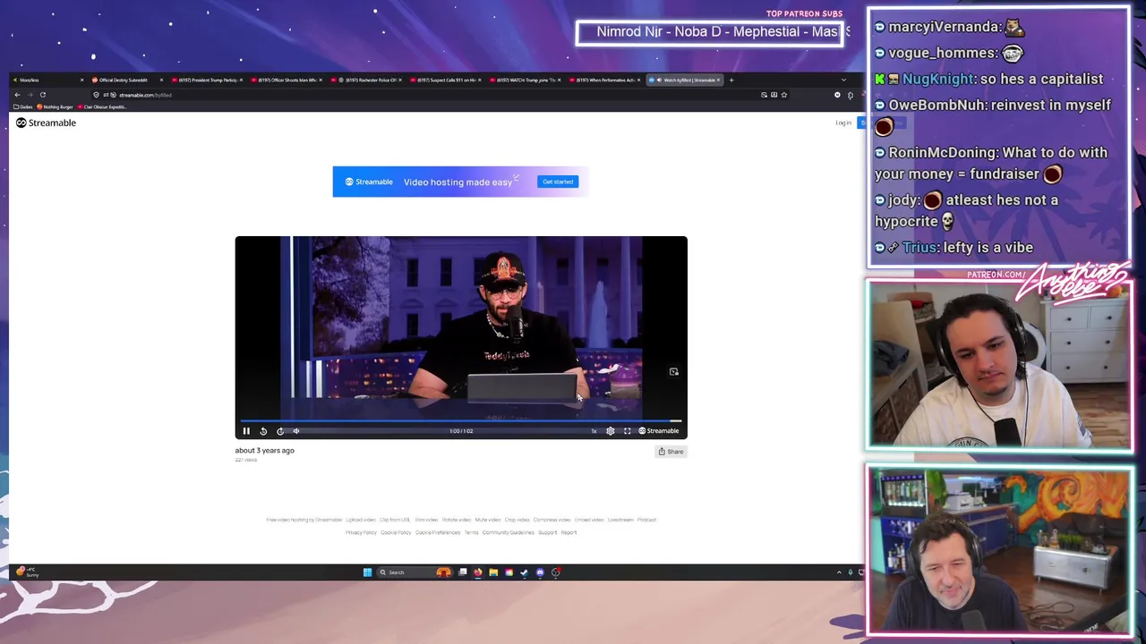The image size is (1146, 644).
Task: Click the Compress video footer link
Action: point(552,520)
